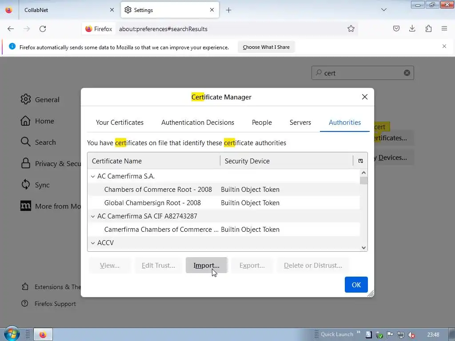Image resolution: width=455 pixels, height=341 pixels.
Task: Collapse AC Camerfirma SA CIF A82743287 group
Action: [x=93, y=216]
